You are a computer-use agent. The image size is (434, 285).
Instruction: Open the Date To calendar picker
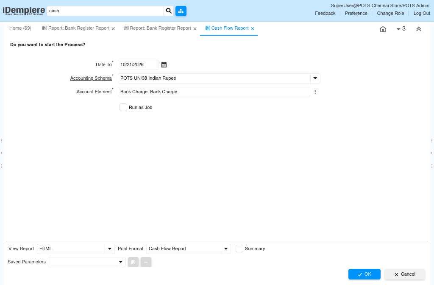(164, 65)
